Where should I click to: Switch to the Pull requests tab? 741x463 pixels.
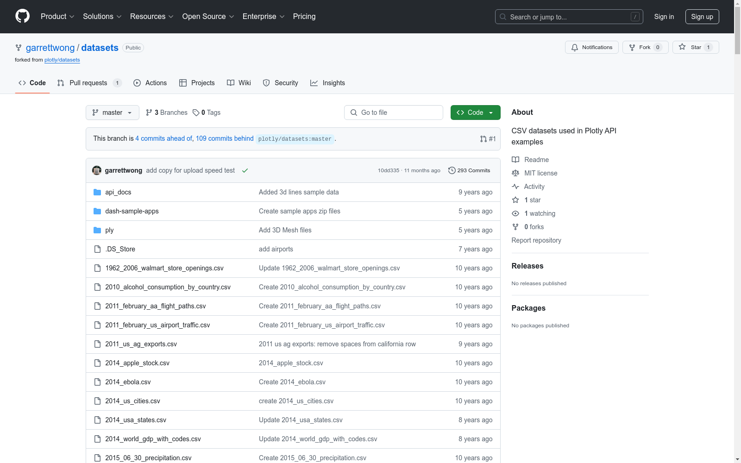(89, 83)
